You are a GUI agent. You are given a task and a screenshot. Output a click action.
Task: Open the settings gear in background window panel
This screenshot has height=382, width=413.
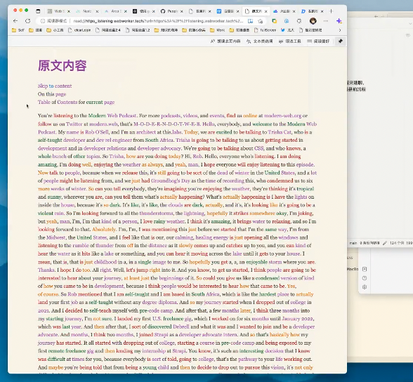365,287
